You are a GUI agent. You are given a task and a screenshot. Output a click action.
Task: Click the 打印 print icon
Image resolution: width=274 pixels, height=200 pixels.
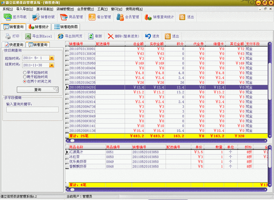pyautogui.click(x=8, y=36)
